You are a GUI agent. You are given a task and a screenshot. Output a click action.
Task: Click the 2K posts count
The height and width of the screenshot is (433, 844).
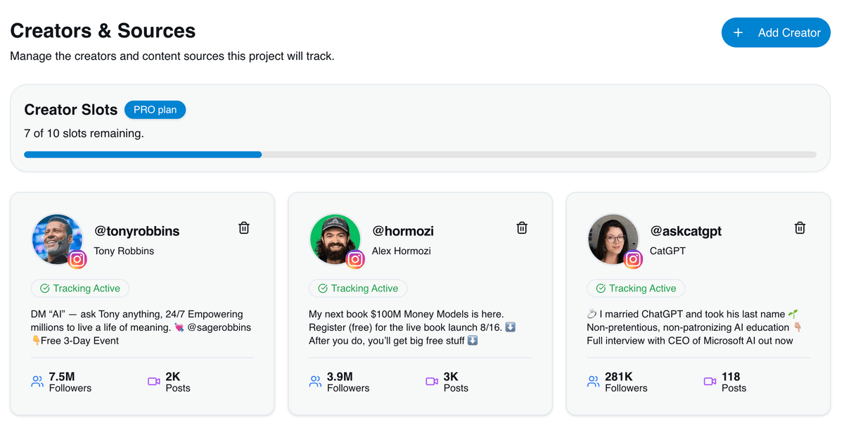coord(173,377)
